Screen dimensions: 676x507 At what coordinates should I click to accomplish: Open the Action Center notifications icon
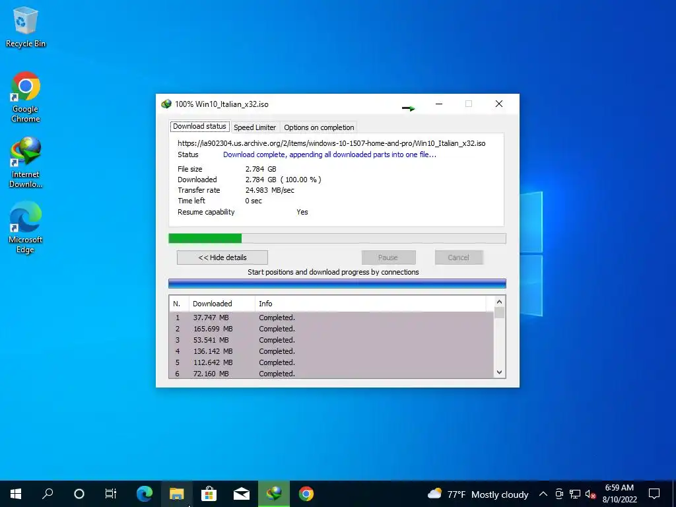[654, 494]
